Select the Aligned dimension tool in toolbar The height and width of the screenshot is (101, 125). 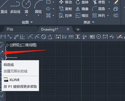click(x=10, y=37)
